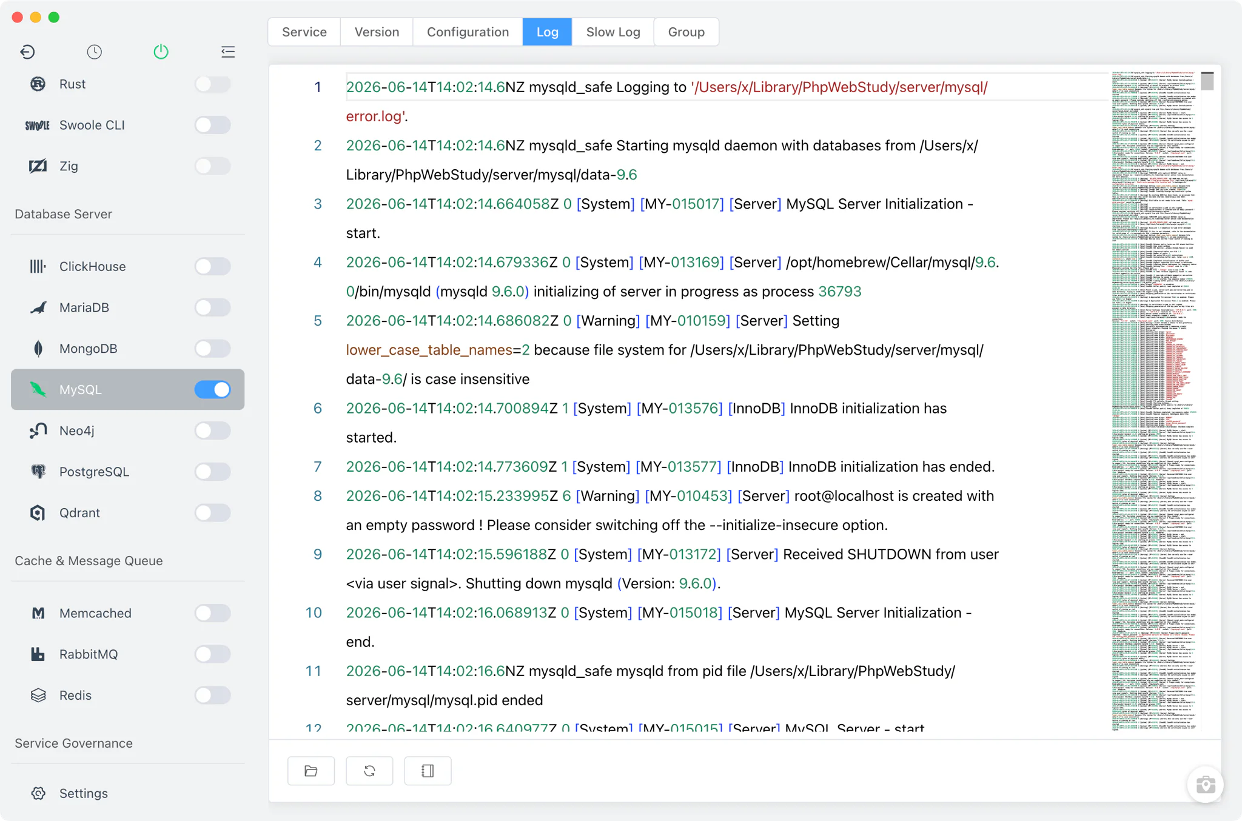Screen dimensions: 1242x821
Task: Click the back arrow icon in sidebar
Action: pos(27,52)
